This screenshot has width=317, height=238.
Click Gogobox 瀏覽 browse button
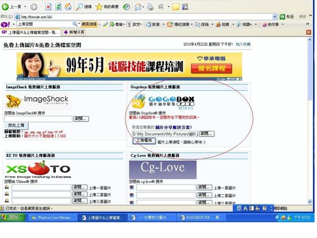click(207, 134)
